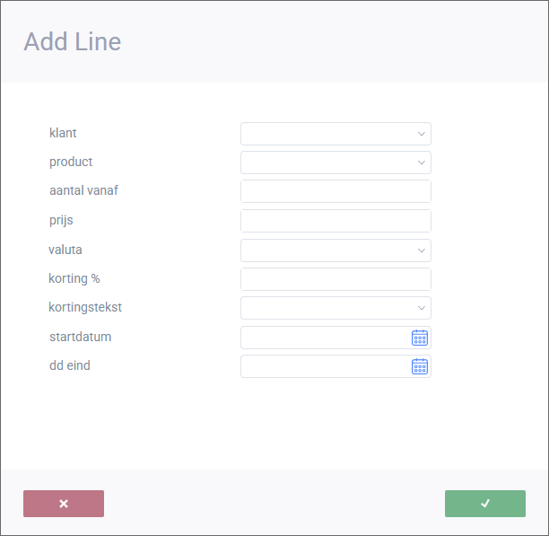Open the startdatum calendar picker icon

tap(420, 338)
